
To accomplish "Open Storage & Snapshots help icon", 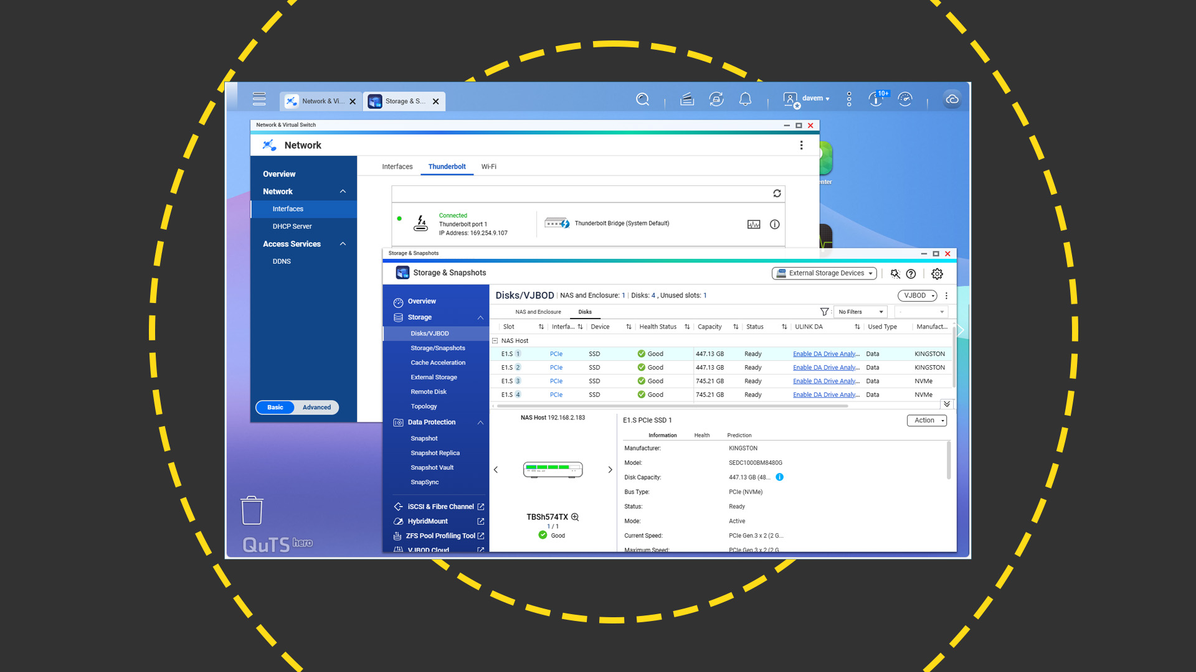I will 911,274.
